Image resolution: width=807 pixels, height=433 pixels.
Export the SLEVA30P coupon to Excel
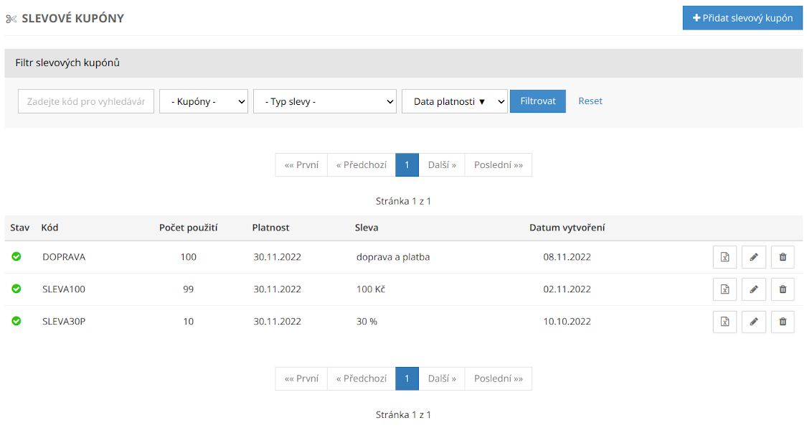point(725,322)
